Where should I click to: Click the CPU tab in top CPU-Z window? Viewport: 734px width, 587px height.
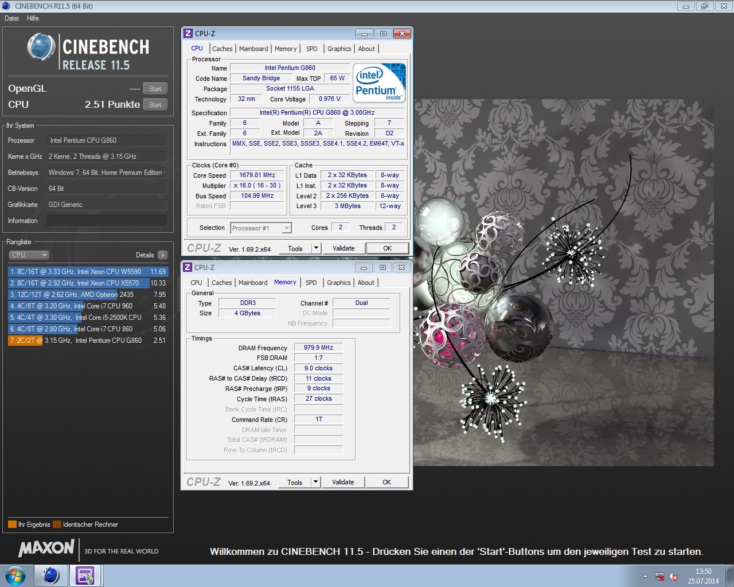[x=197, y=48]
